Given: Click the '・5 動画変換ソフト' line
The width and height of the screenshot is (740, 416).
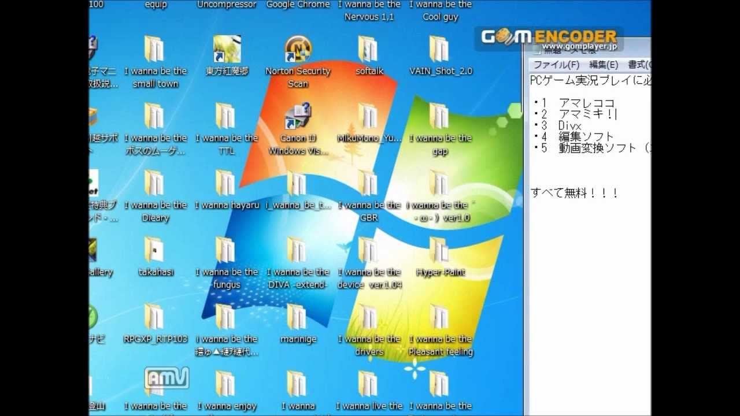Looking at the screenshot, I should (591, 148).
